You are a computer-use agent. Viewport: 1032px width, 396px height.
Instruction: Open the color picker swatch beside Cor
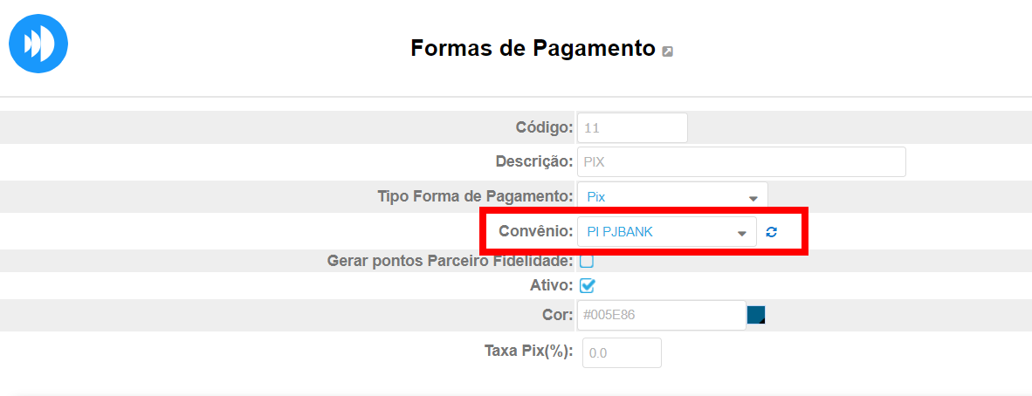[756, 315]
